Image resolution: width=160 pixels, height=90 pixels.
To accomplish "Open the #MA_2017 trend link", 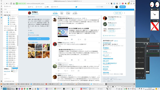I will (x=106, y=61).
